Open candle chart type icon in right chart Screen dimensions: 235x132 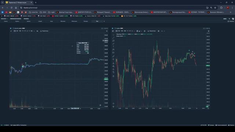click(x=137, y=31)
